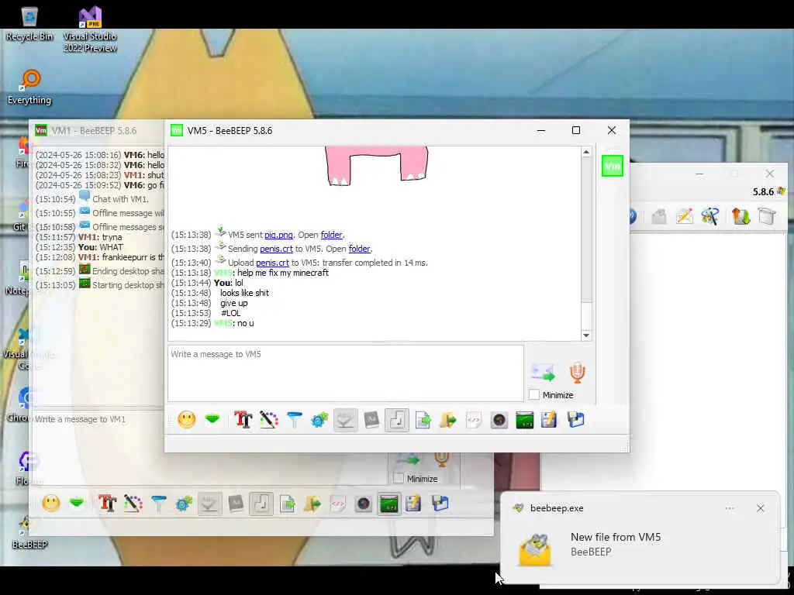The height and width of the screenshot is (595, 794).
Task: Maximize the VM5 BeeBEEP window
Action: click(576, 130)
